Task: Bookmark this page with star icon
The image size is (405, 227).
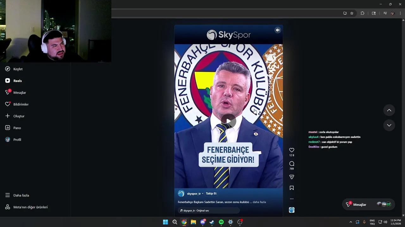Action: pos(352,13)
